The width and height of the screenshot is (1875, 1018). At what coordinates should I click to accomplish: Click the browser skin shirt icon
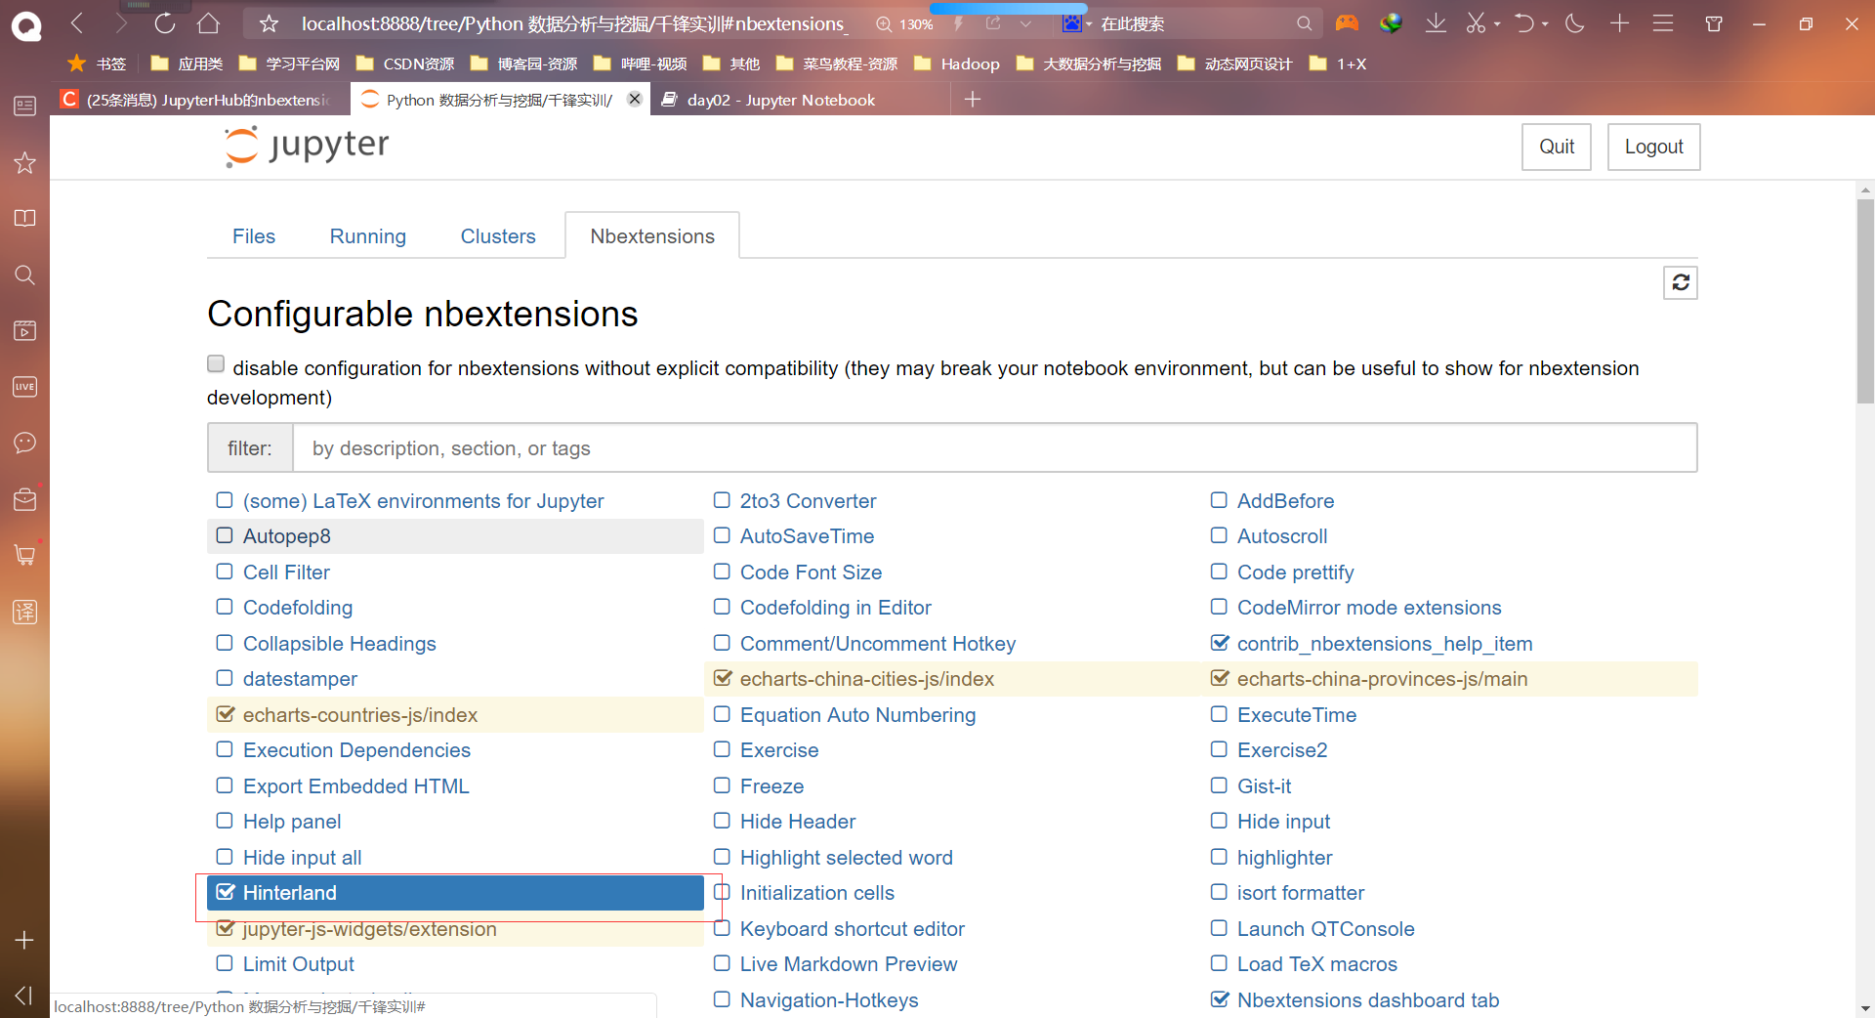(1714, 23)
